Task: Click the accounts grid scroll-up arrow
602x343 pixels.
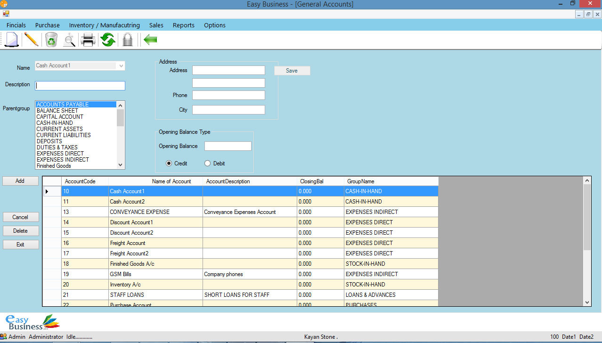Action: coord(587,180)
